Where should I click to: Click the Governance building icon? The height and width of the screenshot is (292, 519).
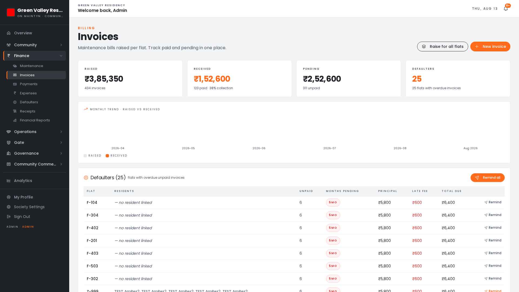point(9,153)
